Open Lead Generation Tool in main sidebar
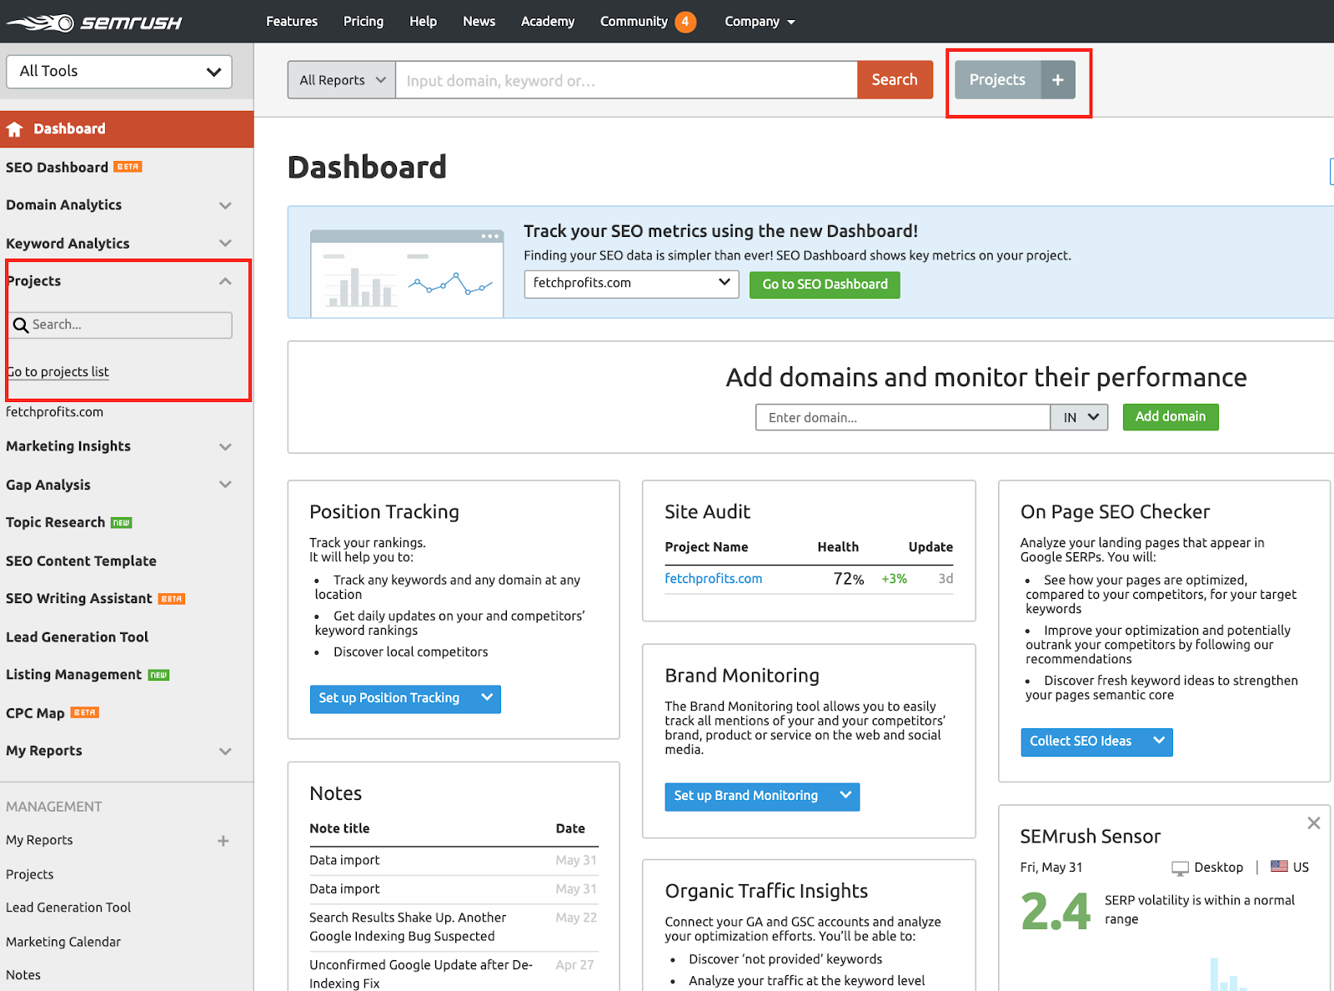1334x991 pixels. pyautogui.click(x=77, y=637)
